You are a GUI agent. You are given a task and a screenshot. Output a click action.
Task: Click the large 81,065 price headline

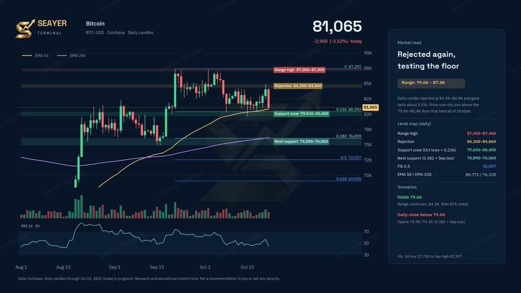[x=337, y=26]
